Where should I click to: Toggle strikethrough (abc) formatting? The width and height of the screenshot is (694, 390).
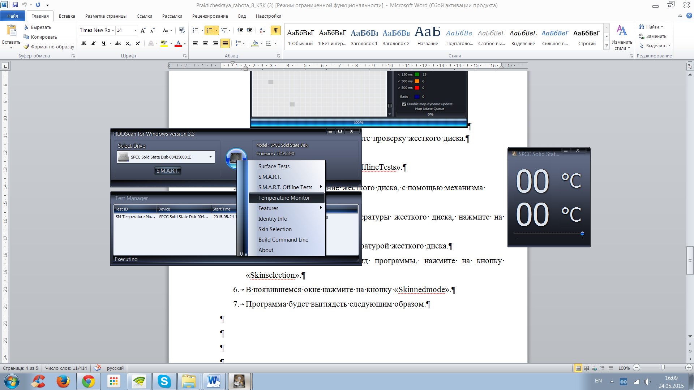118,43
